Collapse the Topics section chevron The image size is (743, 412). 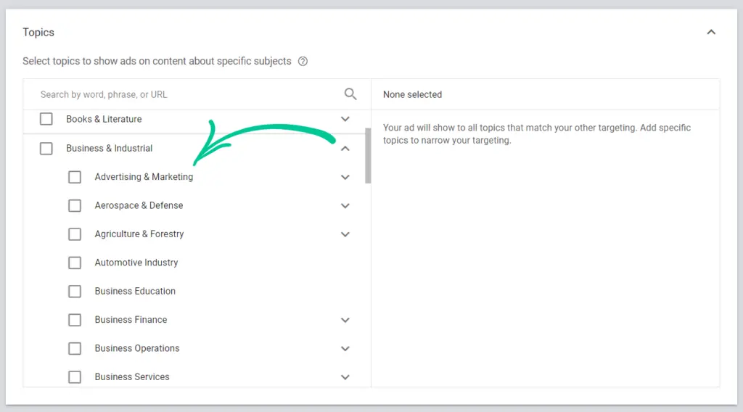711,32
